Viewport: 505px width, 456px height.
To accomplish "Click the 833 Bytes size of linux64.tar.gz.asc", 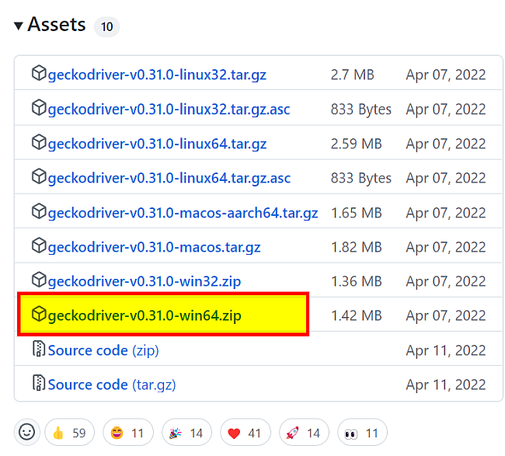I will click(361, 178).
